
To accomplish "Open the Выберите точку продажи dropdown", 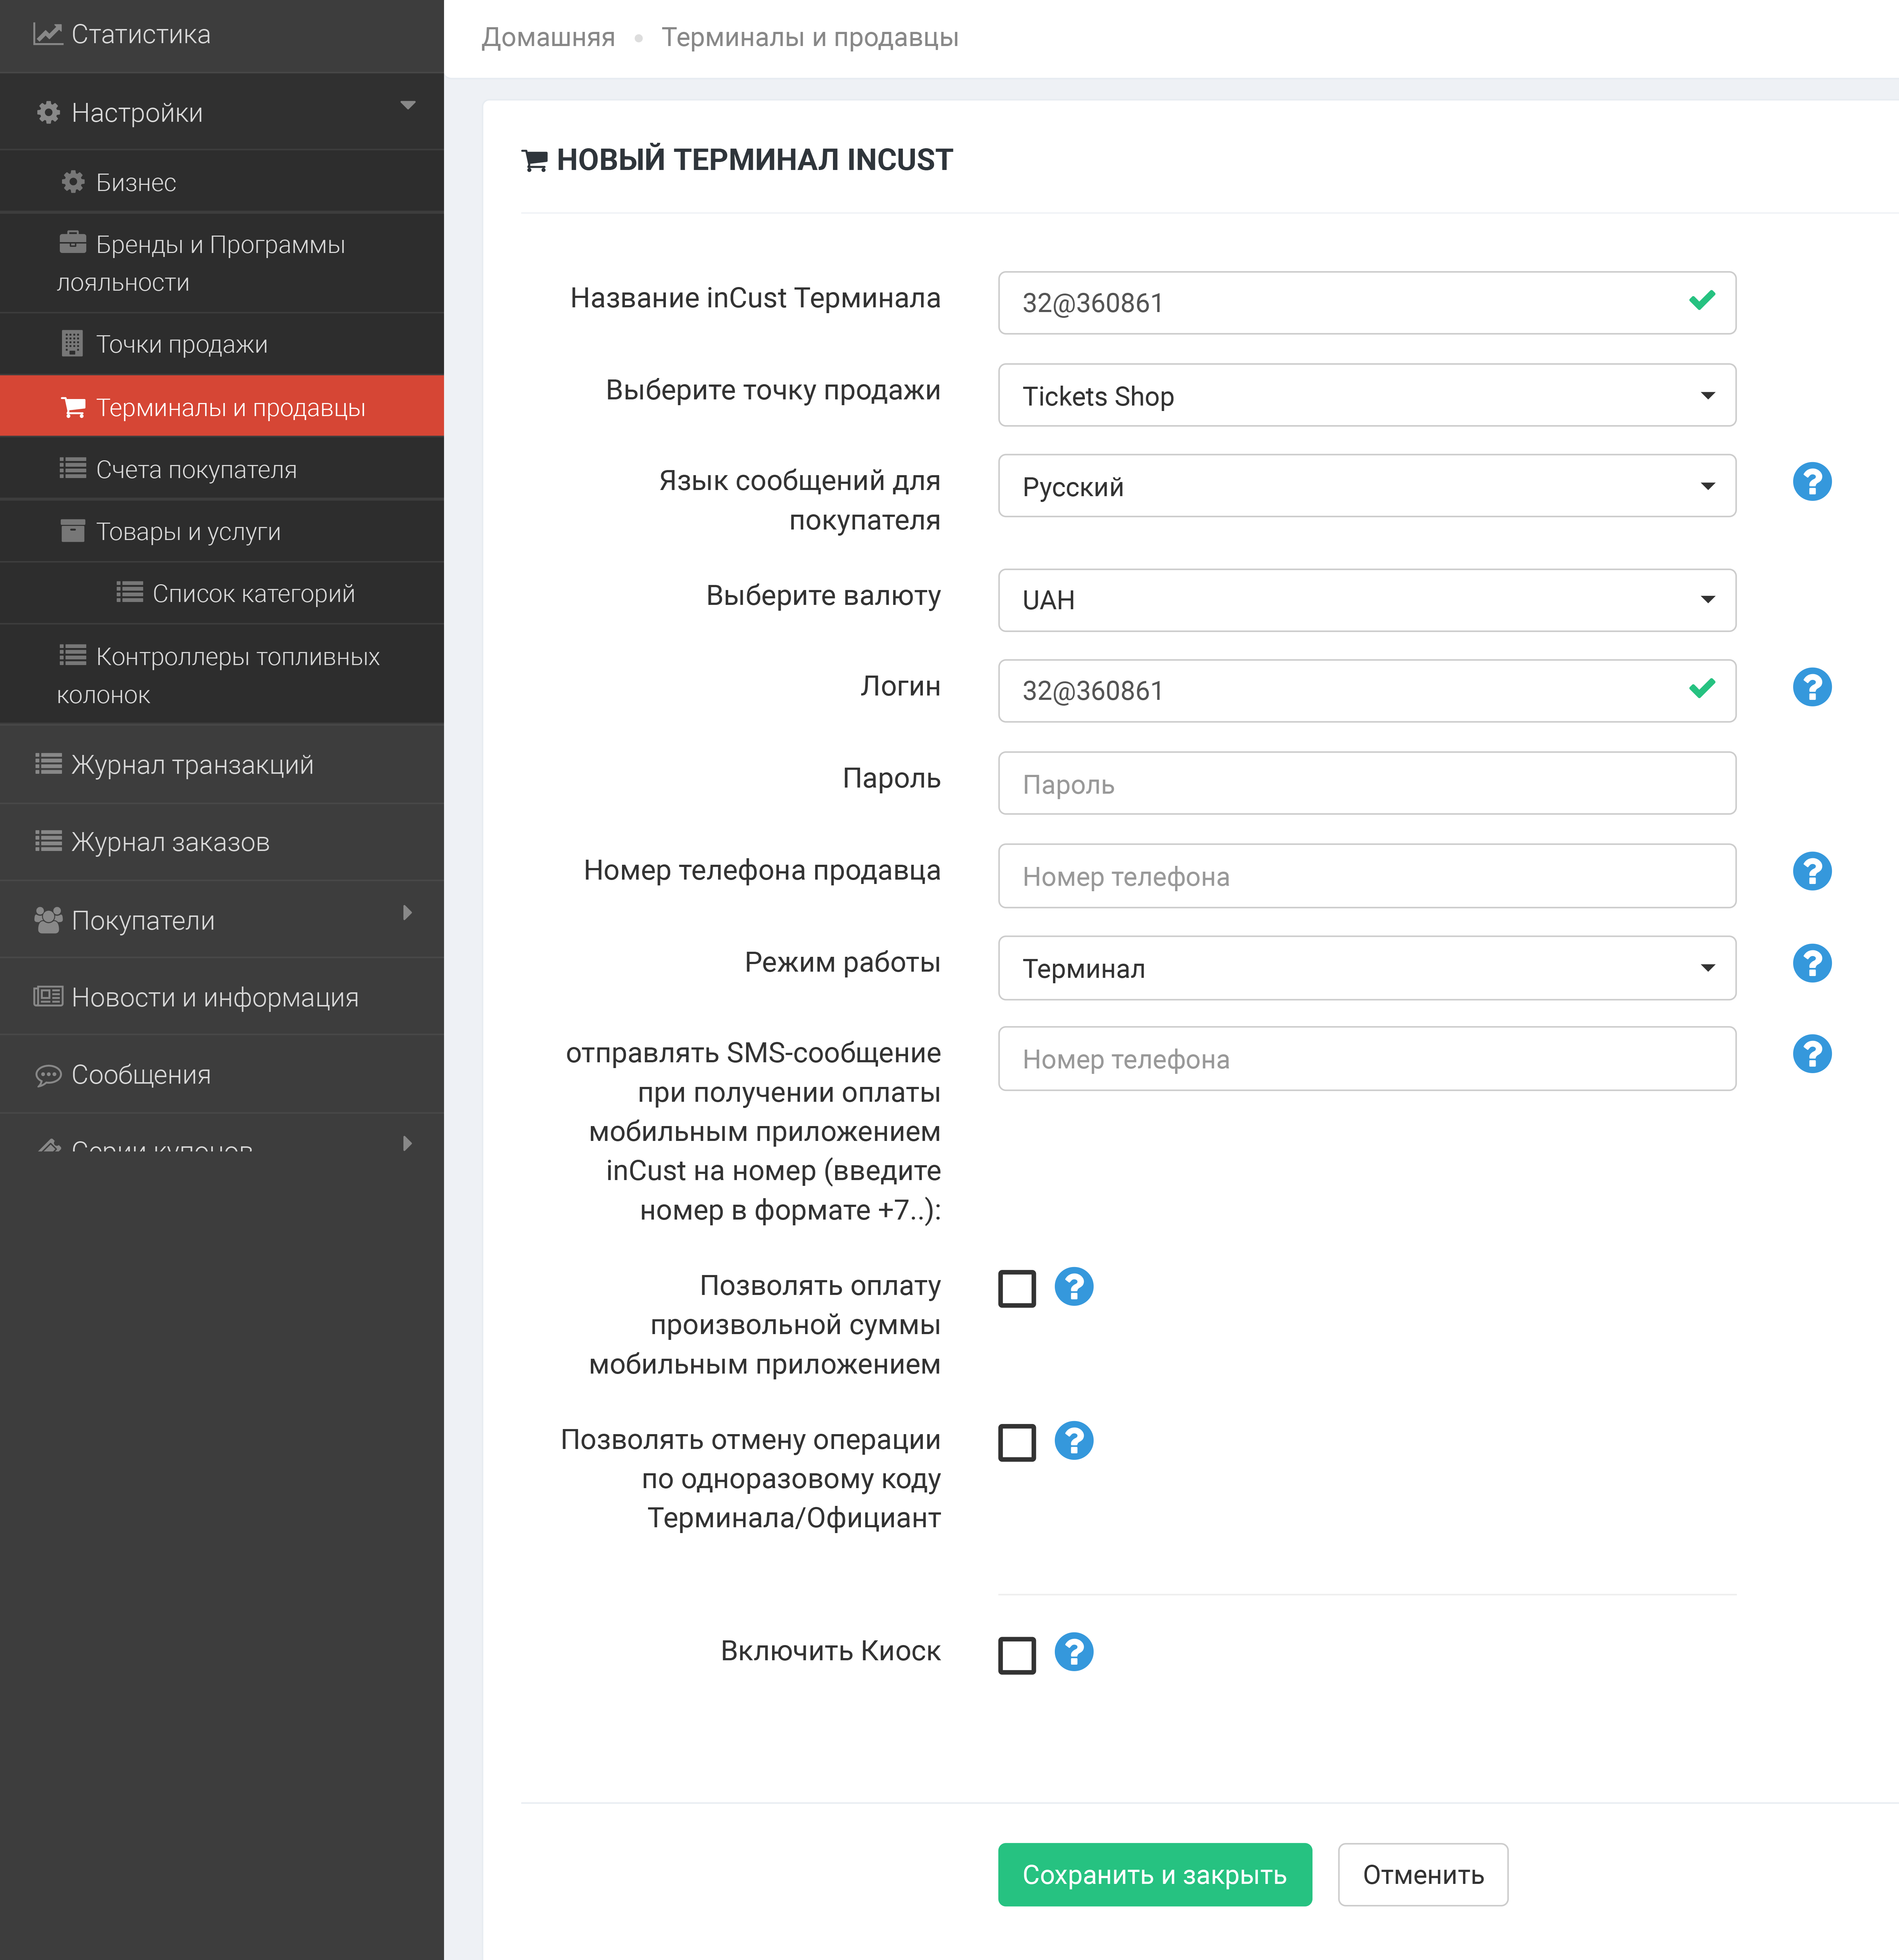I will (1366, 395).
